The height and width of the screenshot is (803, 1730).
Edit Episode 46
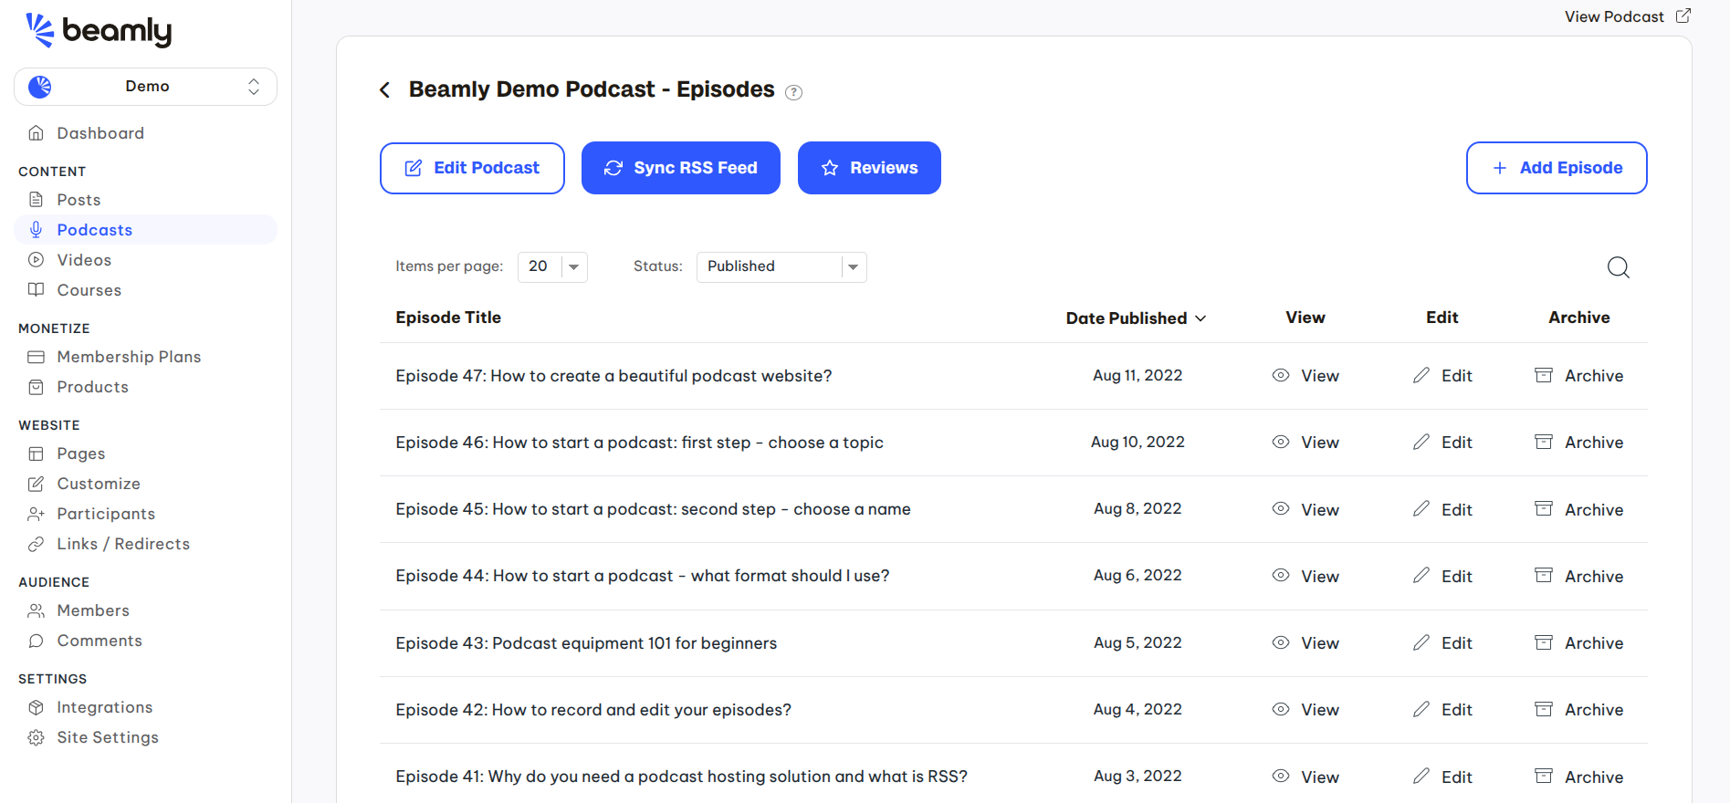pyautogui.click(x=1442, y=443)
